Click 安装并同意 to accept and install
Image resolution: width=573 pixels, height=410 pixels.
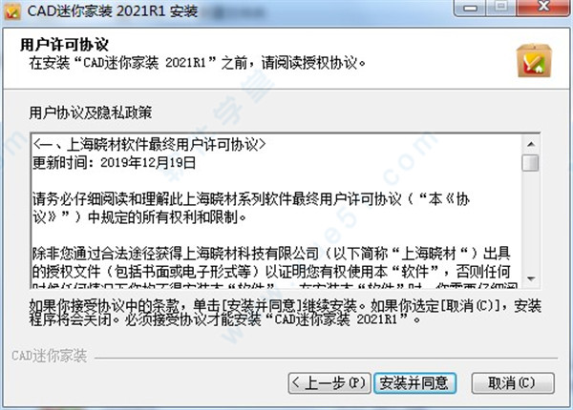(414, 383)
